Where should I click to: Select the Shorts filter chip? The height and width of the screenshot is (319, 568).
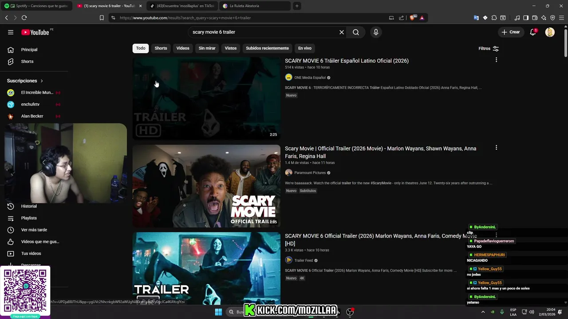pos(161,48)
